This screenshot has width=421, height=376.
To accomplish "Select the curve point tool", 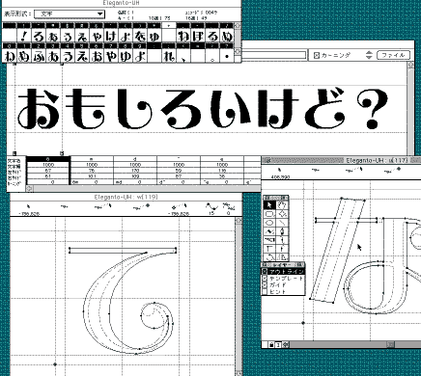I will [x=282, y=240].
